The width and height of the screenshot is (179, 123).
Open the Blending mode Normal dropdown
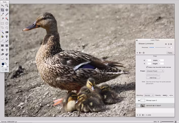coord(149,95)
